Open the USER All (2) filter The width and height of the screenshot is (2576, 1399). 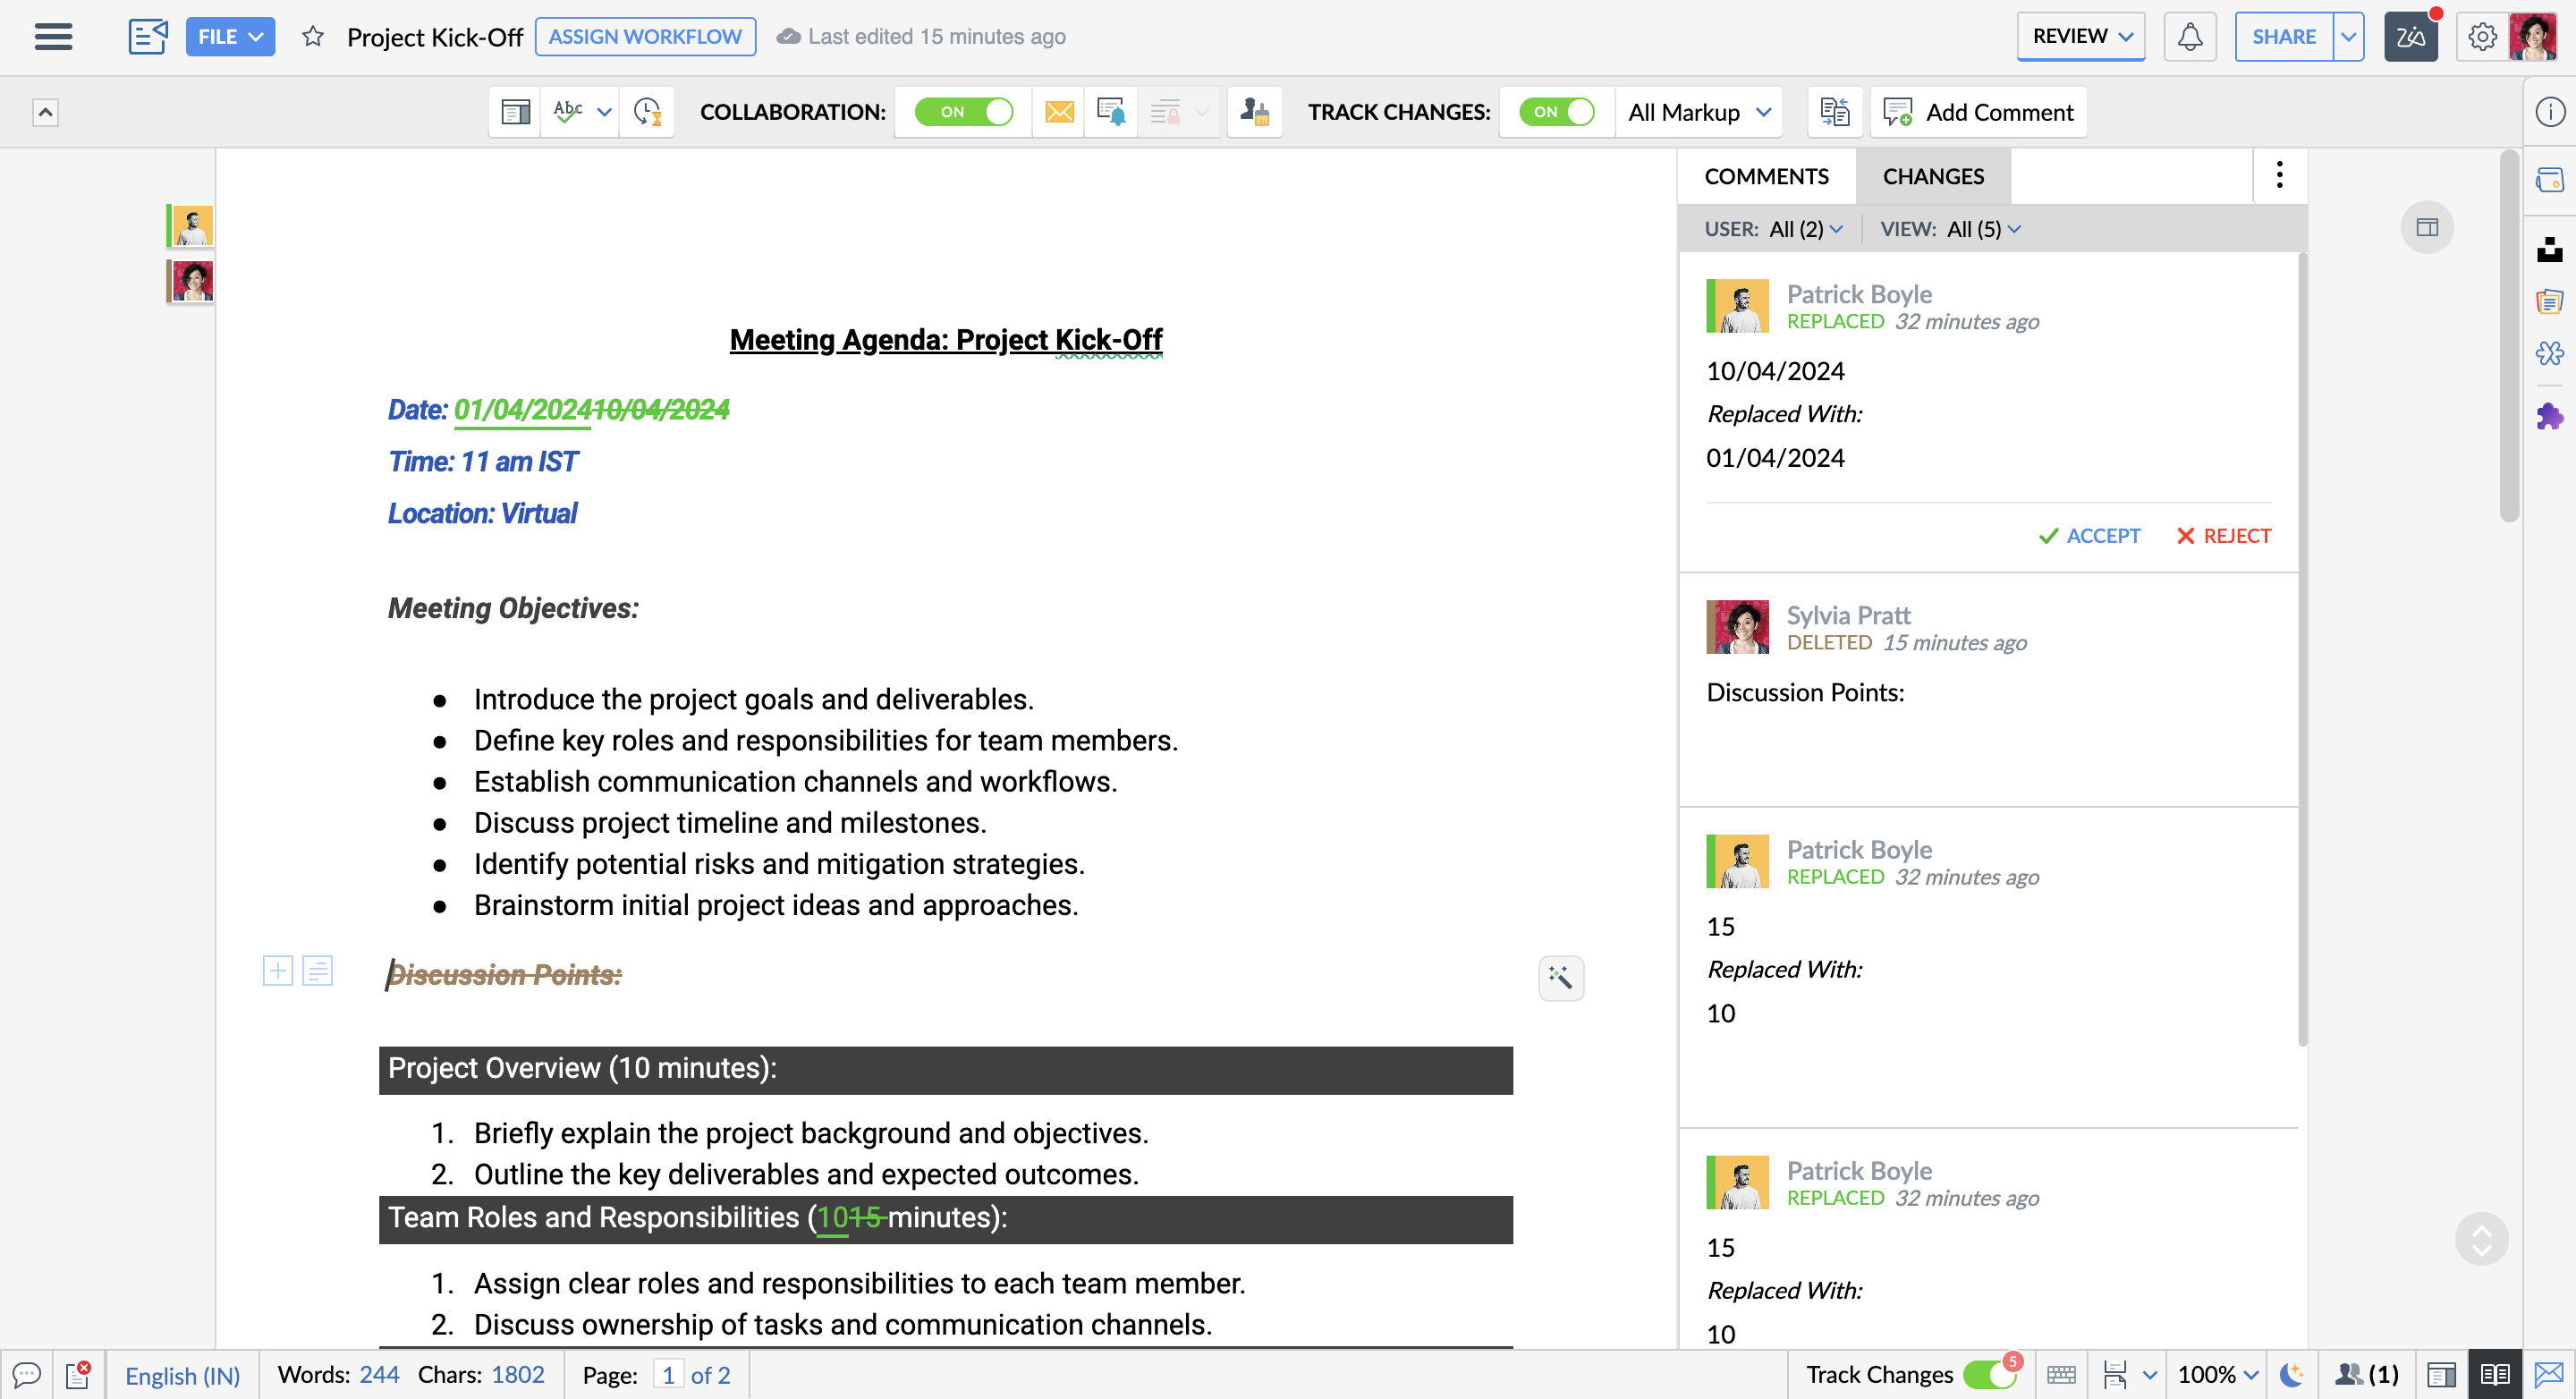1805,229
